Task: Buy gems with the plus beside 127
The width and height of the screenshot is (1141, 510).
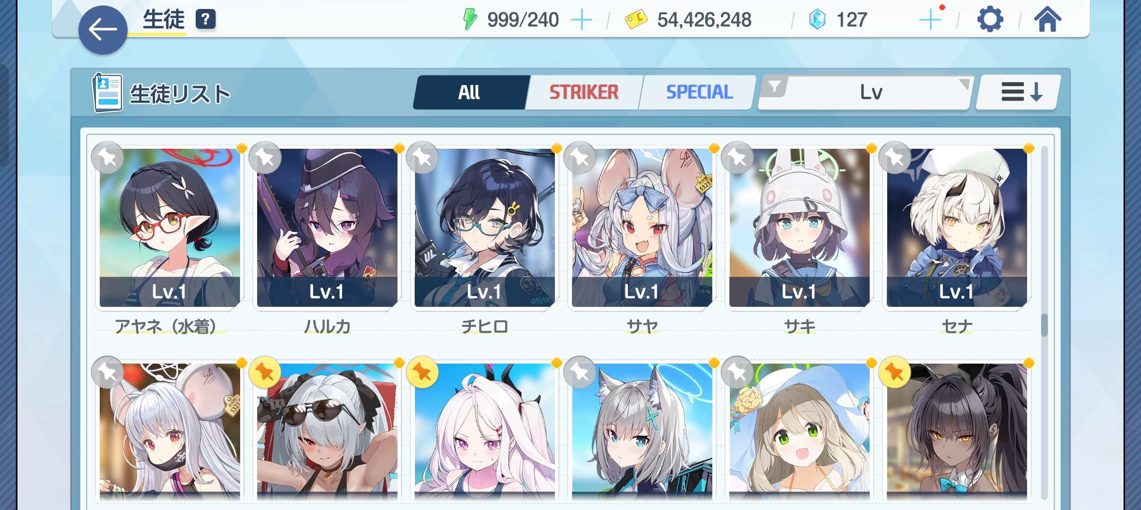Action: tap(930, 20)
